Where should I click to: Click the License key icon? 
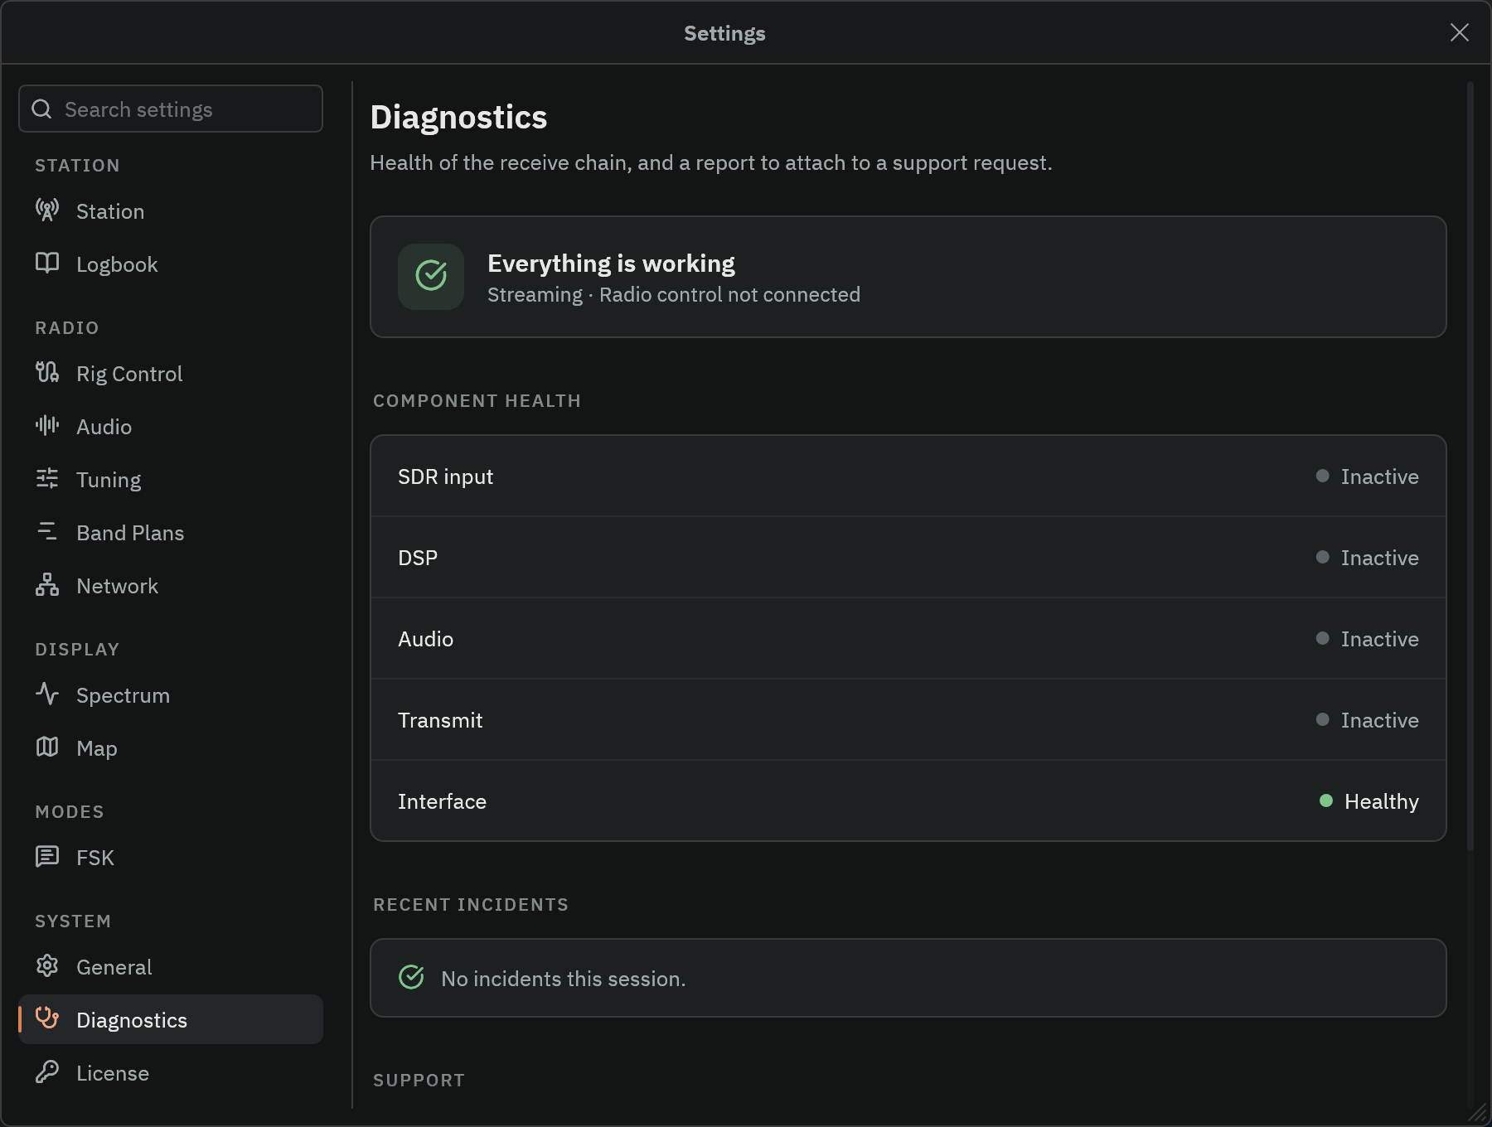point(47,1072)
